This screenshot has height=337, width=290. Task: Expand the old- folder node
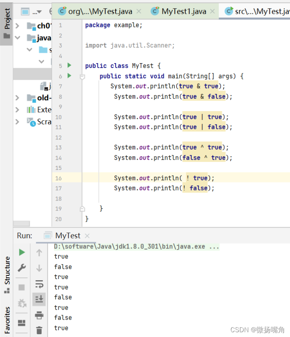17,98
